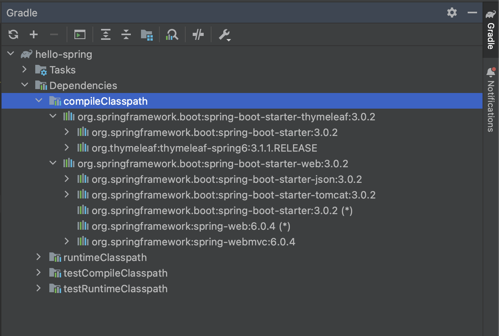The height and width of the screenshot is (336, 499).
Task: Select hello-spring project row
Action: (242, 54)
